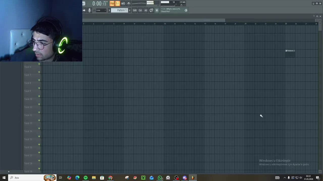Click arrow left of Pattern 1 selector

pyautogui.click(x=109, y=10)
